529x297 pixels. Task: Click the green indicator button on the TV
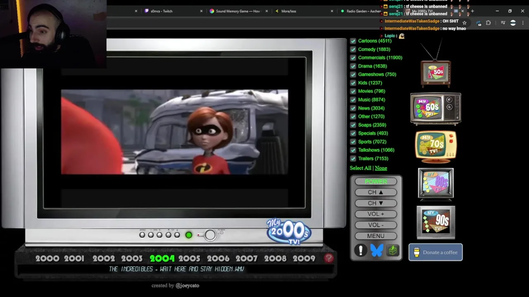[x=188, y=235]
